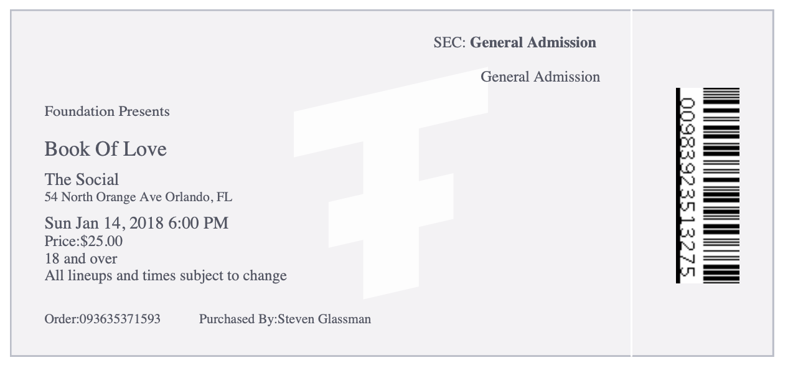Click the empty stub area below barcode
This screenshot has height=365, width=793.
click(x=703, y=319)
